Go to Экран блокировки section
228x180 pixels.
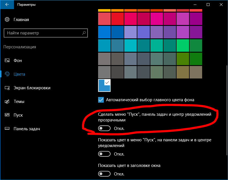coord(32,88)
